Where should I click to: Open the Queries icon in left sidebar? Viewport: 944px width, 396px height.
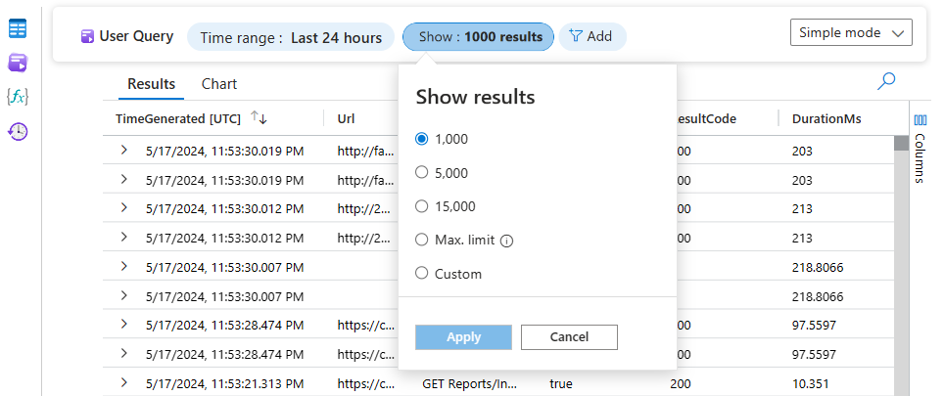18,63
